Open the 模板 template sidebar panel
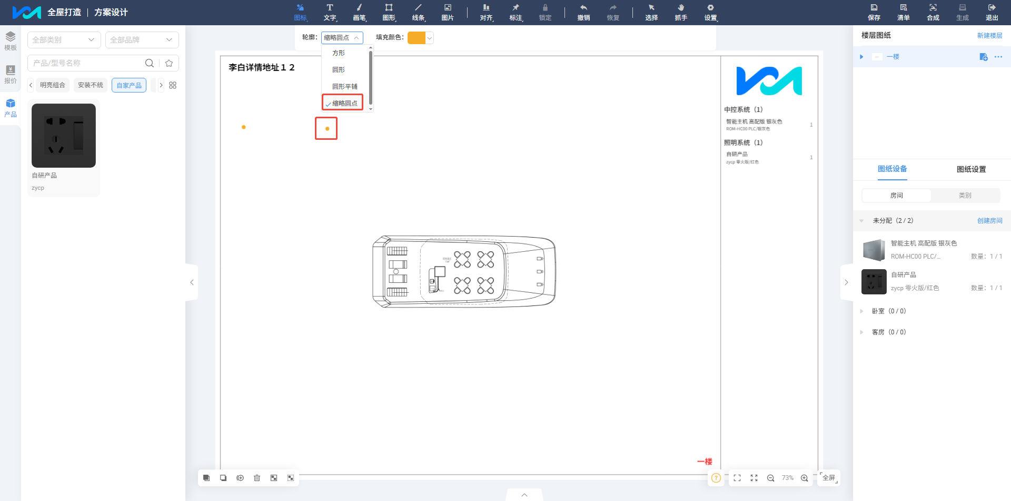The width and height of the screenshot is (1011, 501). click(x=11, y=41)
